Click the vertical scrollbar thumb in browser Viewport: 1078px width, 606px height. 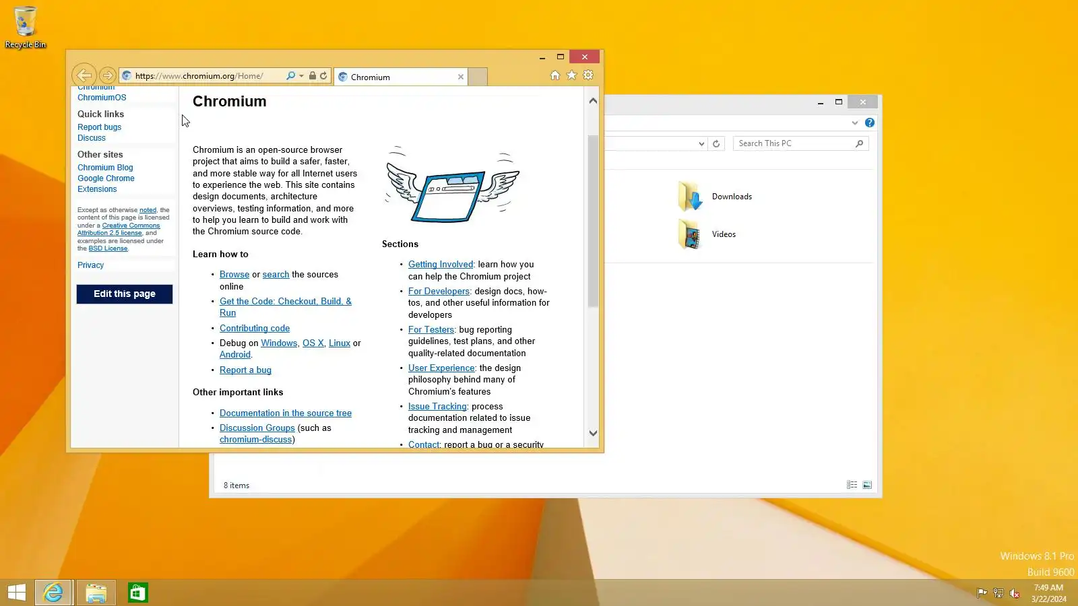click(593, 222)
